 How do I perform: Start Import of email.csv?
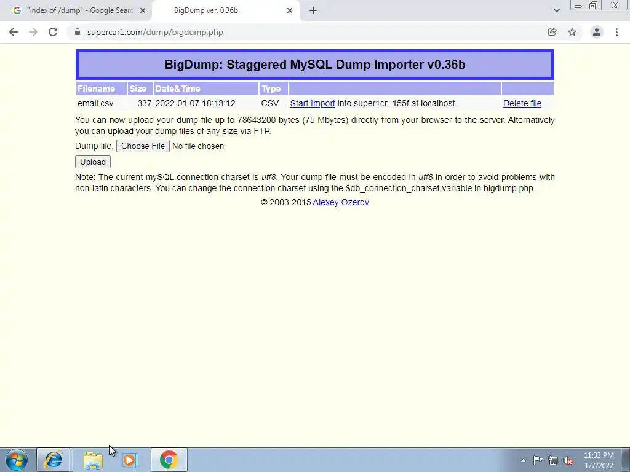coord(313,103)
